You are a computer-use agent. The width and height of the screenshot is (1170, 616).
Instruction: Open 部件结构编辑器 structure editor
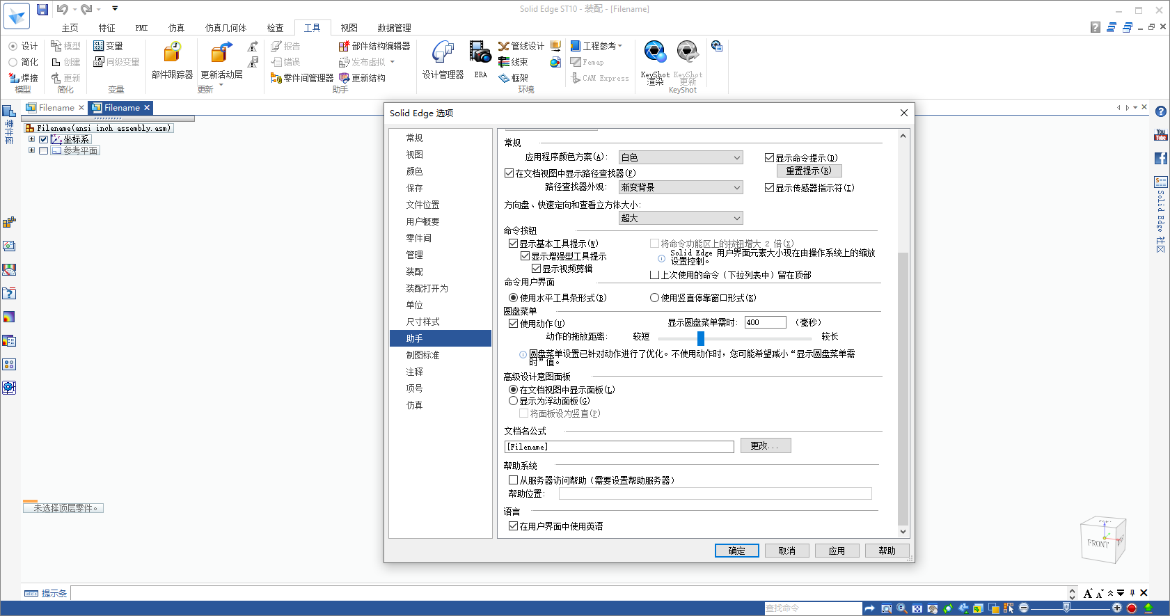pos(374,46)
